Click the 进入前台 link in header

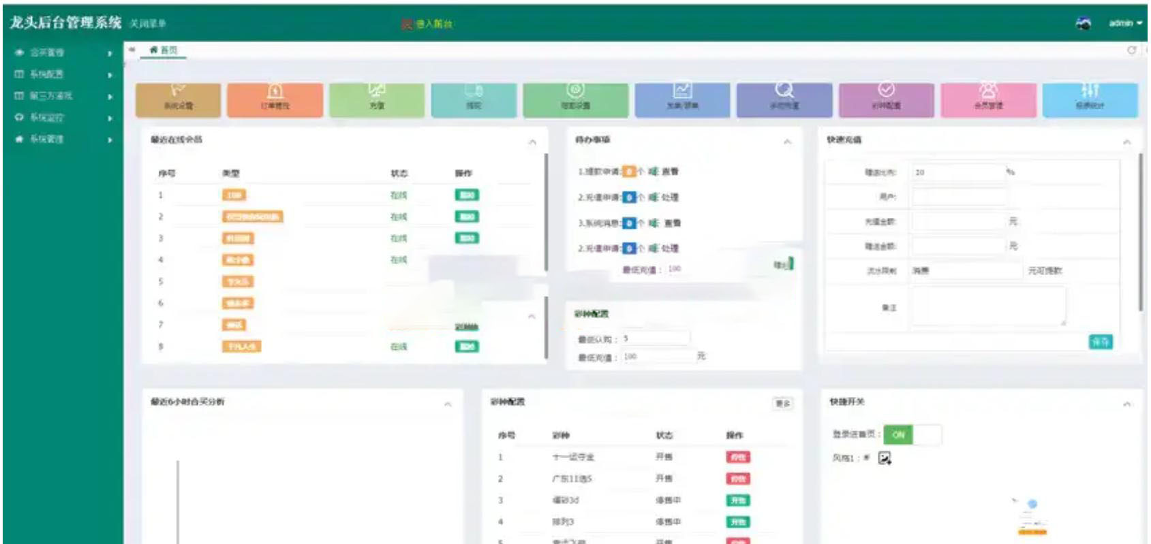coord(429,24)
